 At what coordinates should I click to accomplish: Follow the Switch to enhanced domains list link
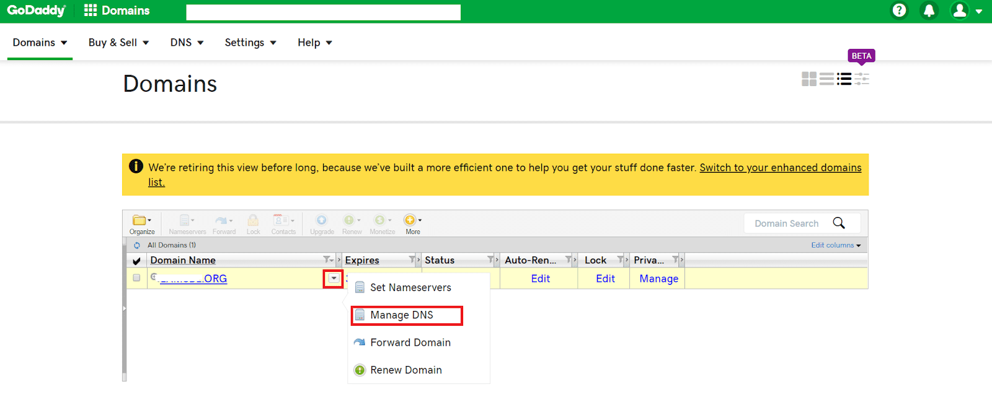point(781,168)
